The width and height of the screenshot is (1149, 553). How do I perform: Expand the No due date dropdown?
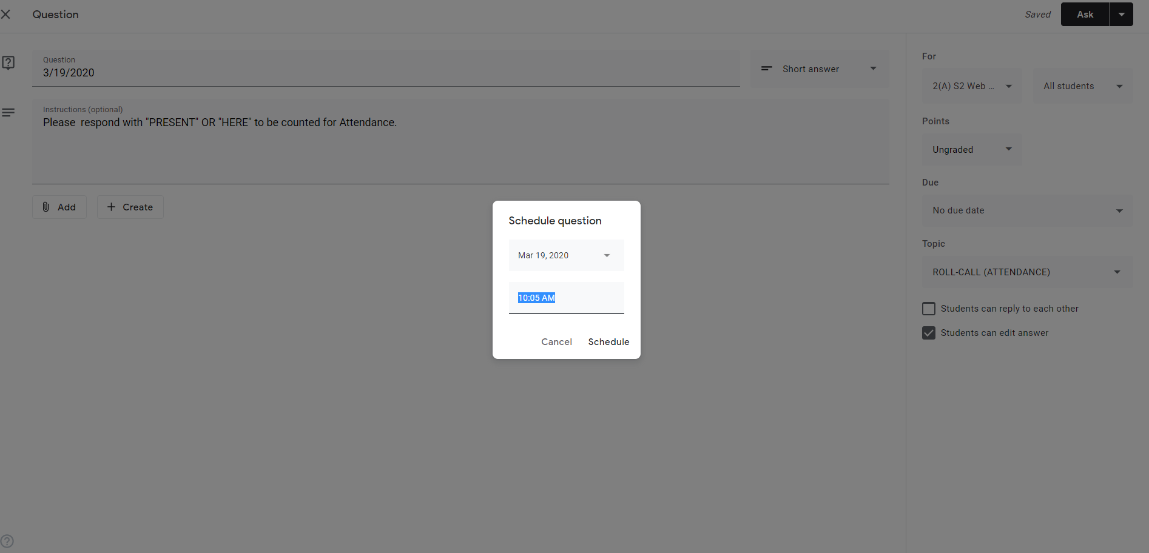click(x=1026, y=210)
